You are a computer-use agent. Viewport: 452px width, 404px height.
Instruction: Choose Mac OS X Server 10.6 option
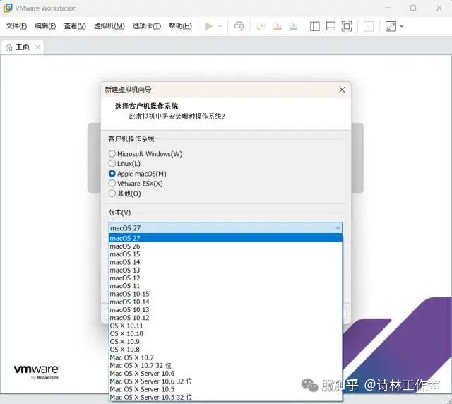click(x=225, y=374)
